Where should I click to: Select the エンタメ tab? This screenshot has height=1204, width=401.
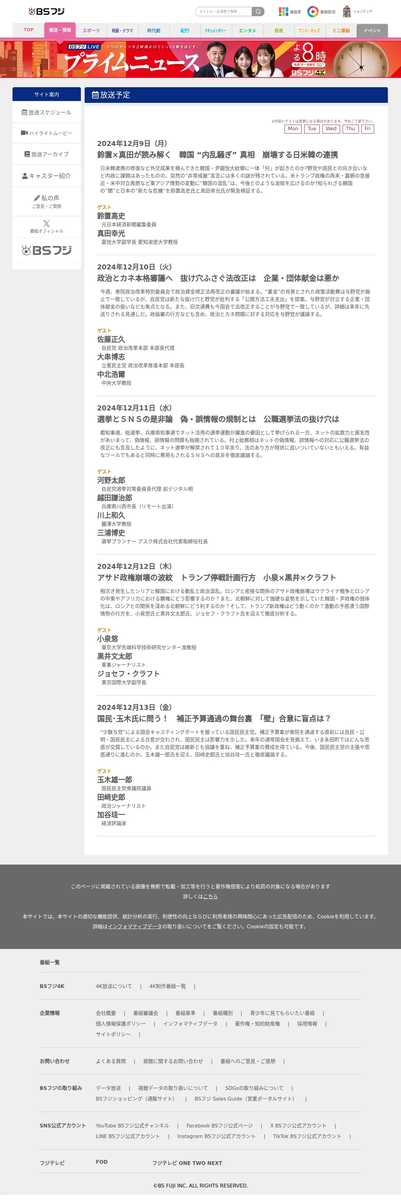point(247,30)
